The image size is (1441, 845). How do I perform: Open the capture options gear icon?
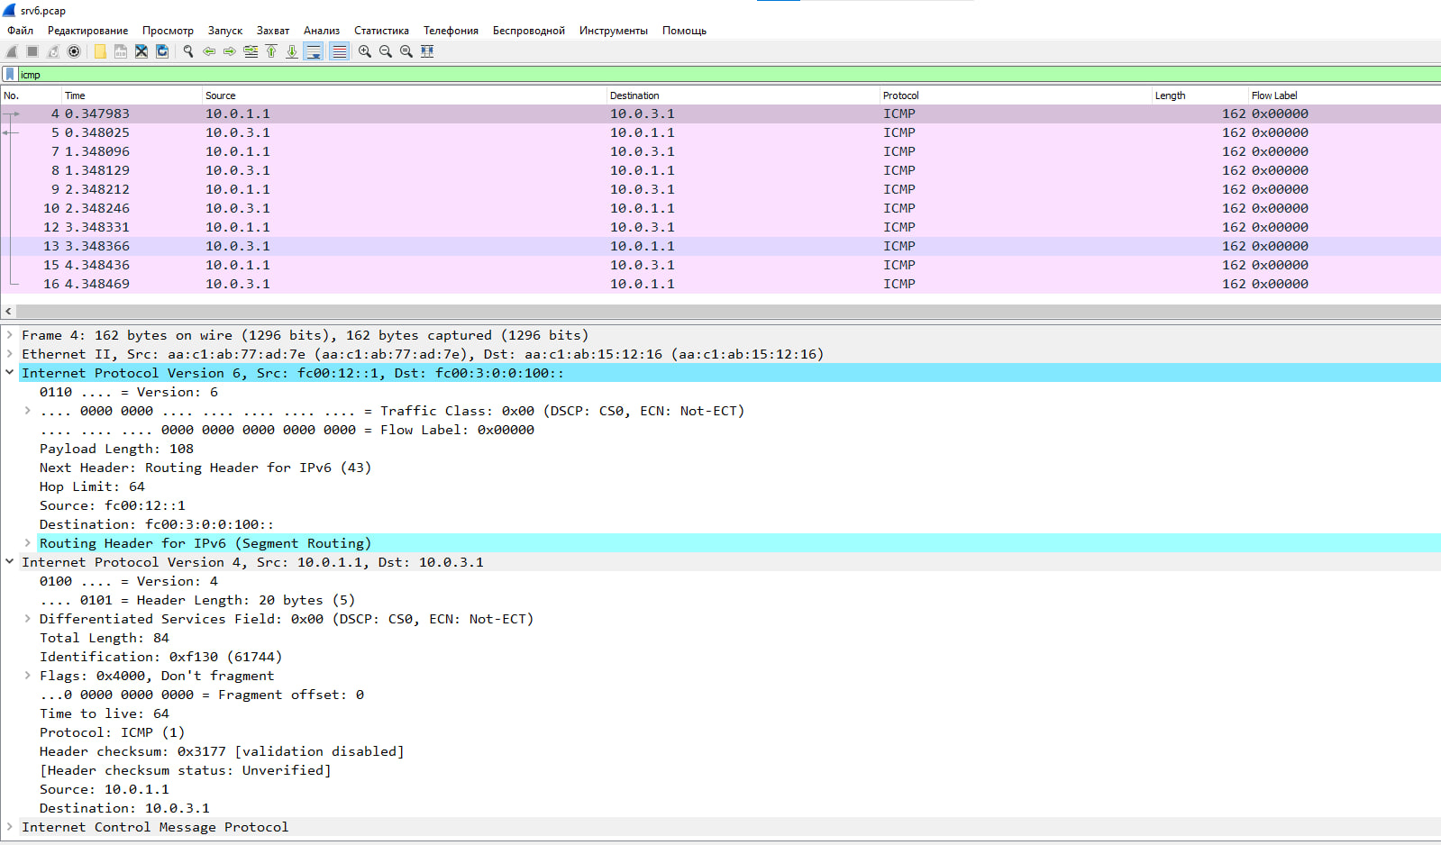(74, 51)
